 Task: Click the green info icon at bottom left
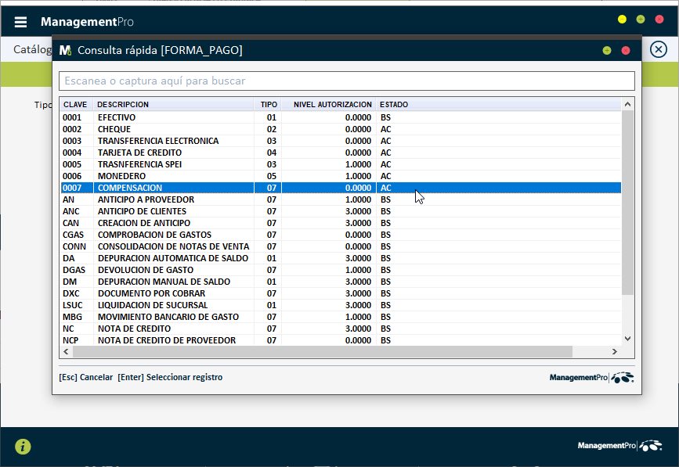23,447
